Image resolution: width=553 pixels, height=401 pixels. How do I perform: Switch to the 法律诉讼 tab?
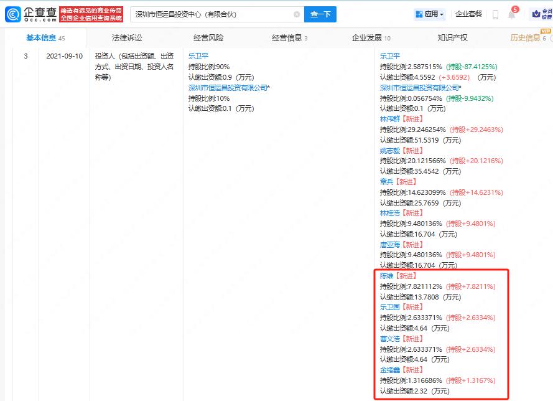coord(127,38)
